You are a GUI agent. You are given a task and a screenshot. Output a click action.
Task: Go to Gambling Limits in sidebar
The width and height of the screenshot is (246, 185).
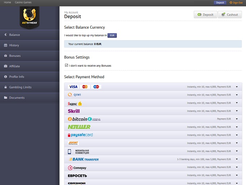[20, 87]
